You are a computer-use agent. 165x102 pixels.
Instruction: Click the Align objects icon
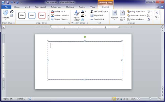[150, 11]
